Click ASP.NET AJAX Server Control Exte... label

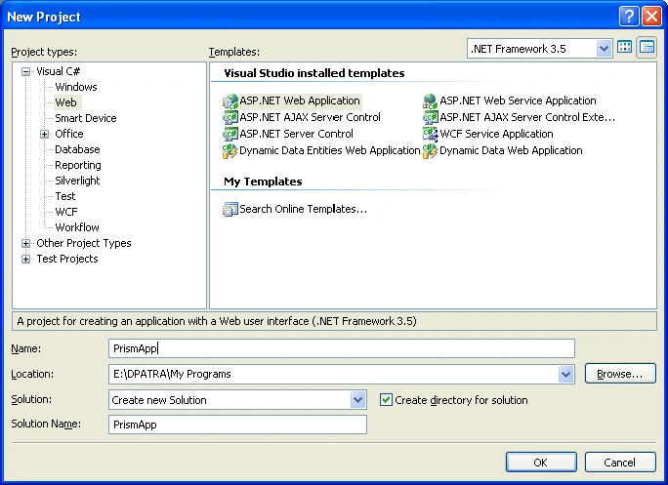[x=527, y=117]
